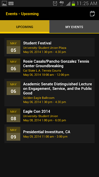Tap the alarm clock status icon

tap(55, 4)
